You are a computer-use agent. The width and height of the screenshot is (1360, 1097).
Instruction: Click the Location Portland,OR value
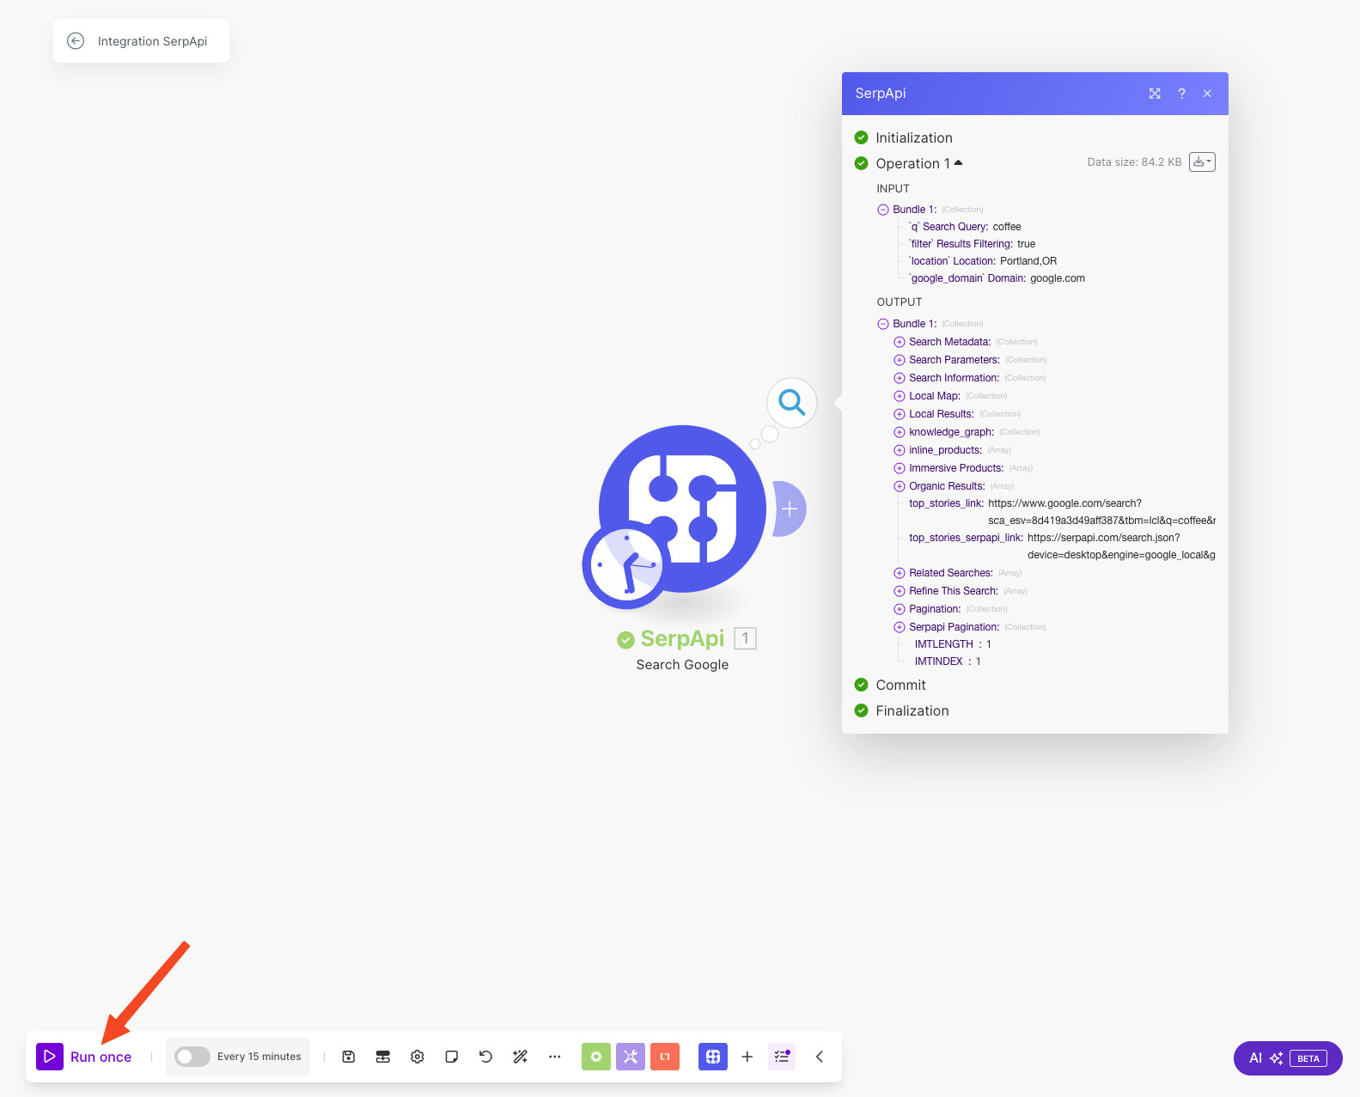pos(1028,261)
